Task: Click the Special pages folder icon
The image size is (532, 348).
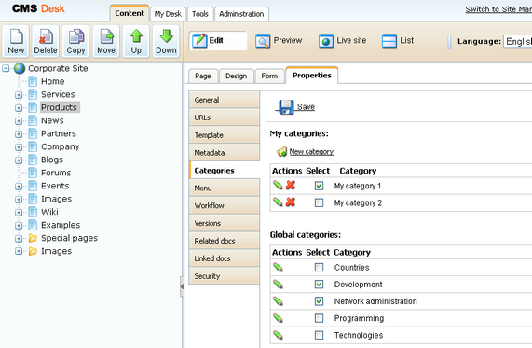Action: (x=33, y=238)
